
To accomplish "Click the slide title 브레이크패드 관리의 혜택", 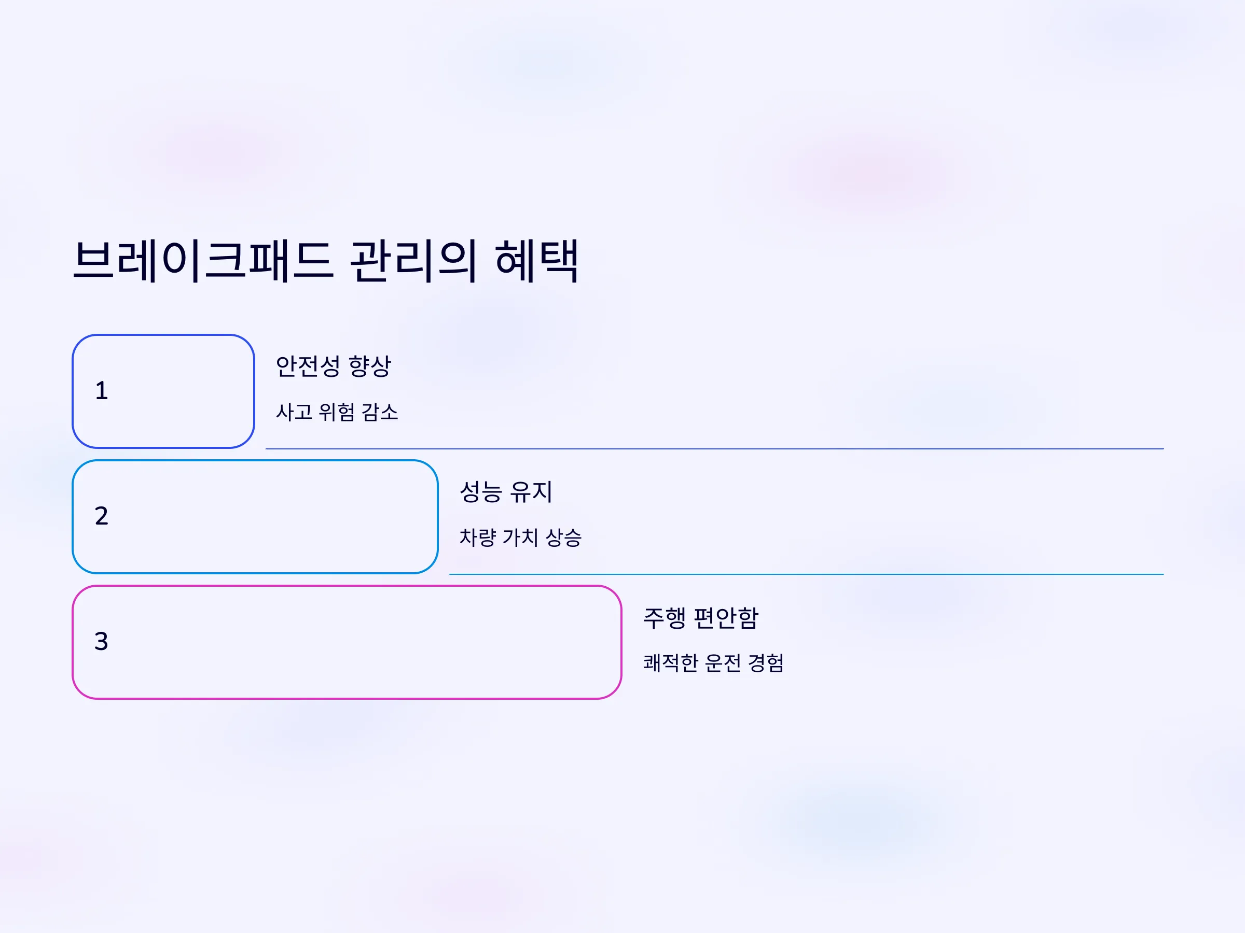I will pos(326,260).
